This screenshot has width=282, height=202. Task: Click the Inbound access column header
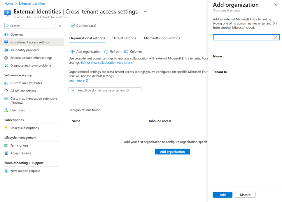(160, 121)
